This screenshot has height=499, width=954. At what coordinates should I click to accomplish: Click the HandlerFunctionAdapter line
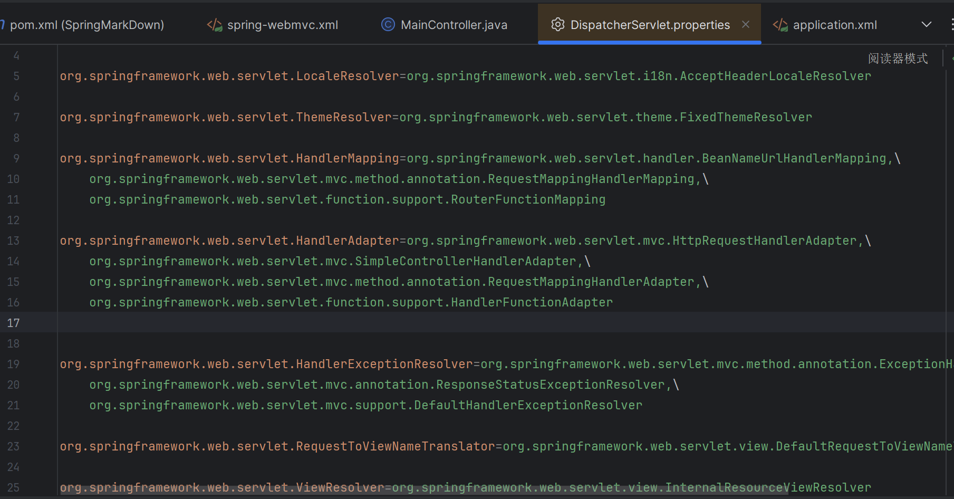click(351, 302)
